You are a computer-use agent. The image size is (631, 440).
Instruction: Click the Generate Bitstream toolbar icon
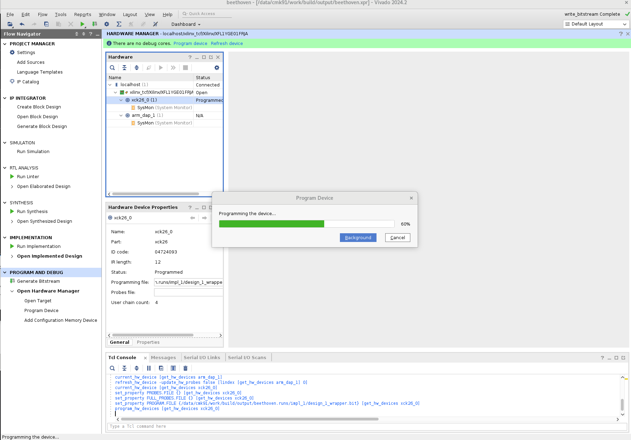tap(94, 24)
